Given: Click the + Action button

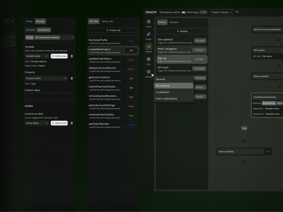Looking at the screenshot, I should click(x=182, y=31).
